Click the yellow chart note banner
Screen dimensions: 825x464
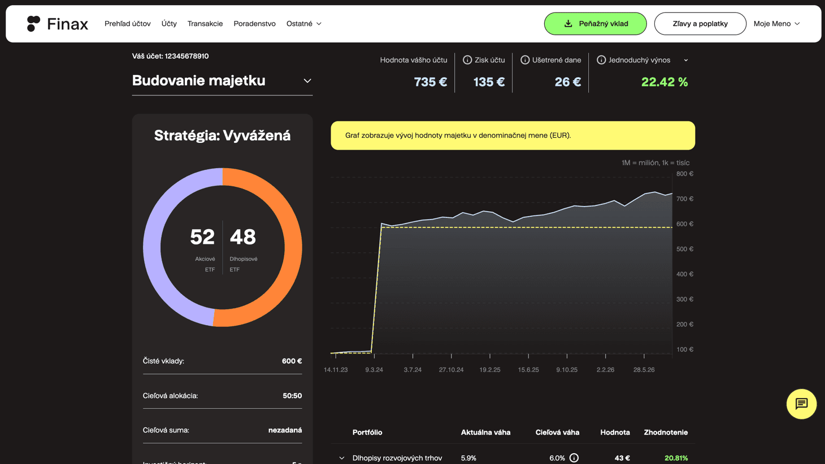513,135
